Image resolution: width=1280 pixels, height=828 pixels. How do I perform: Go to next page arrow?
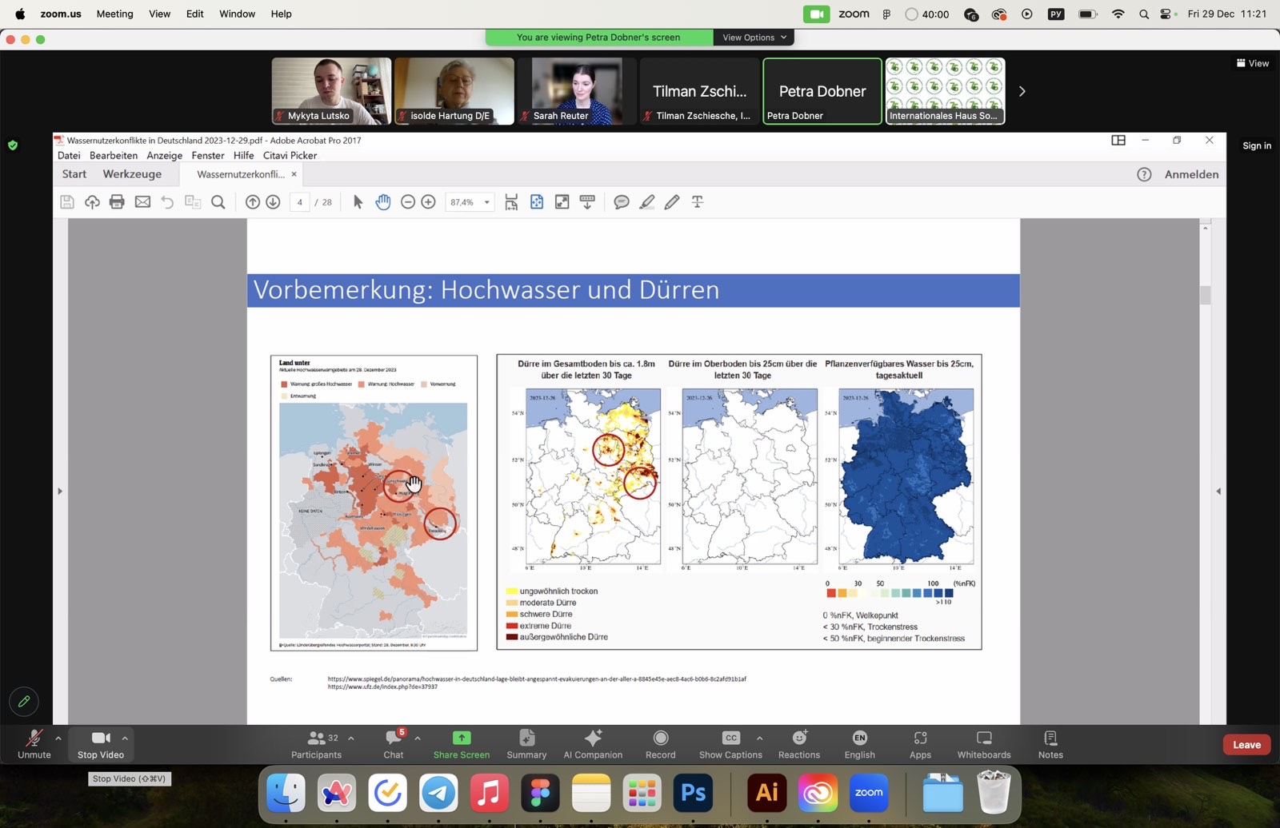pyautogui.click(x=273, y=202)
